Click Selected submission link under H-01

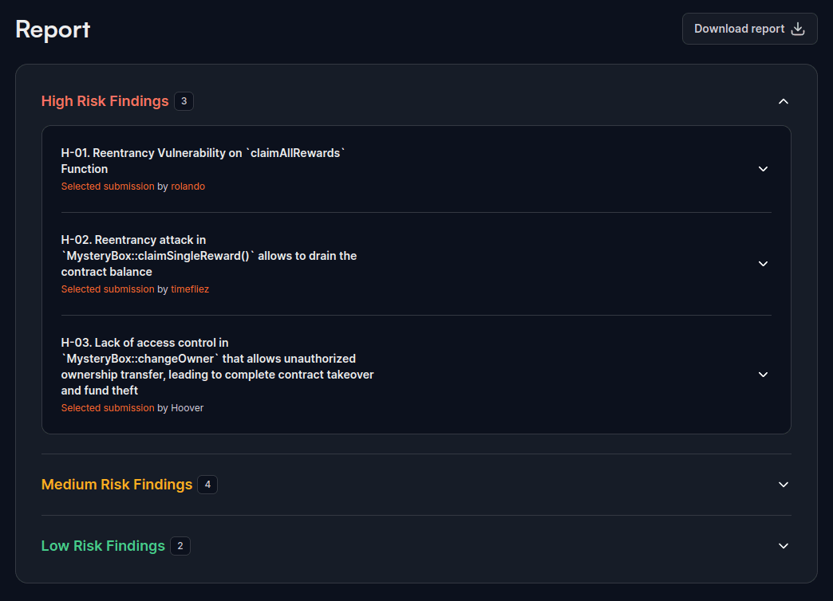[x=108, y=187]
